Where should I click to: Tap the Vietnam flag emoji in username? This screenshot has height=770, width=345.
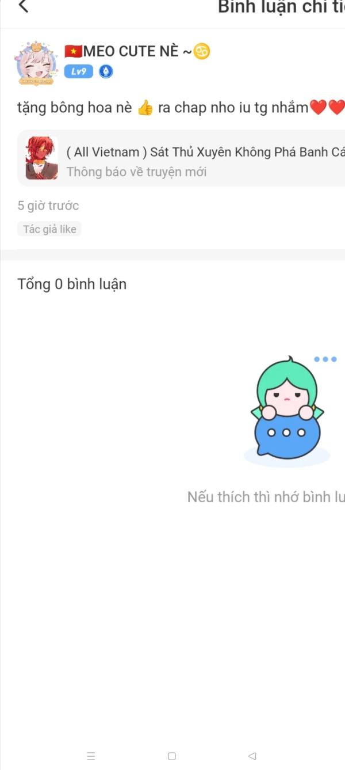(x=73, y=51)
